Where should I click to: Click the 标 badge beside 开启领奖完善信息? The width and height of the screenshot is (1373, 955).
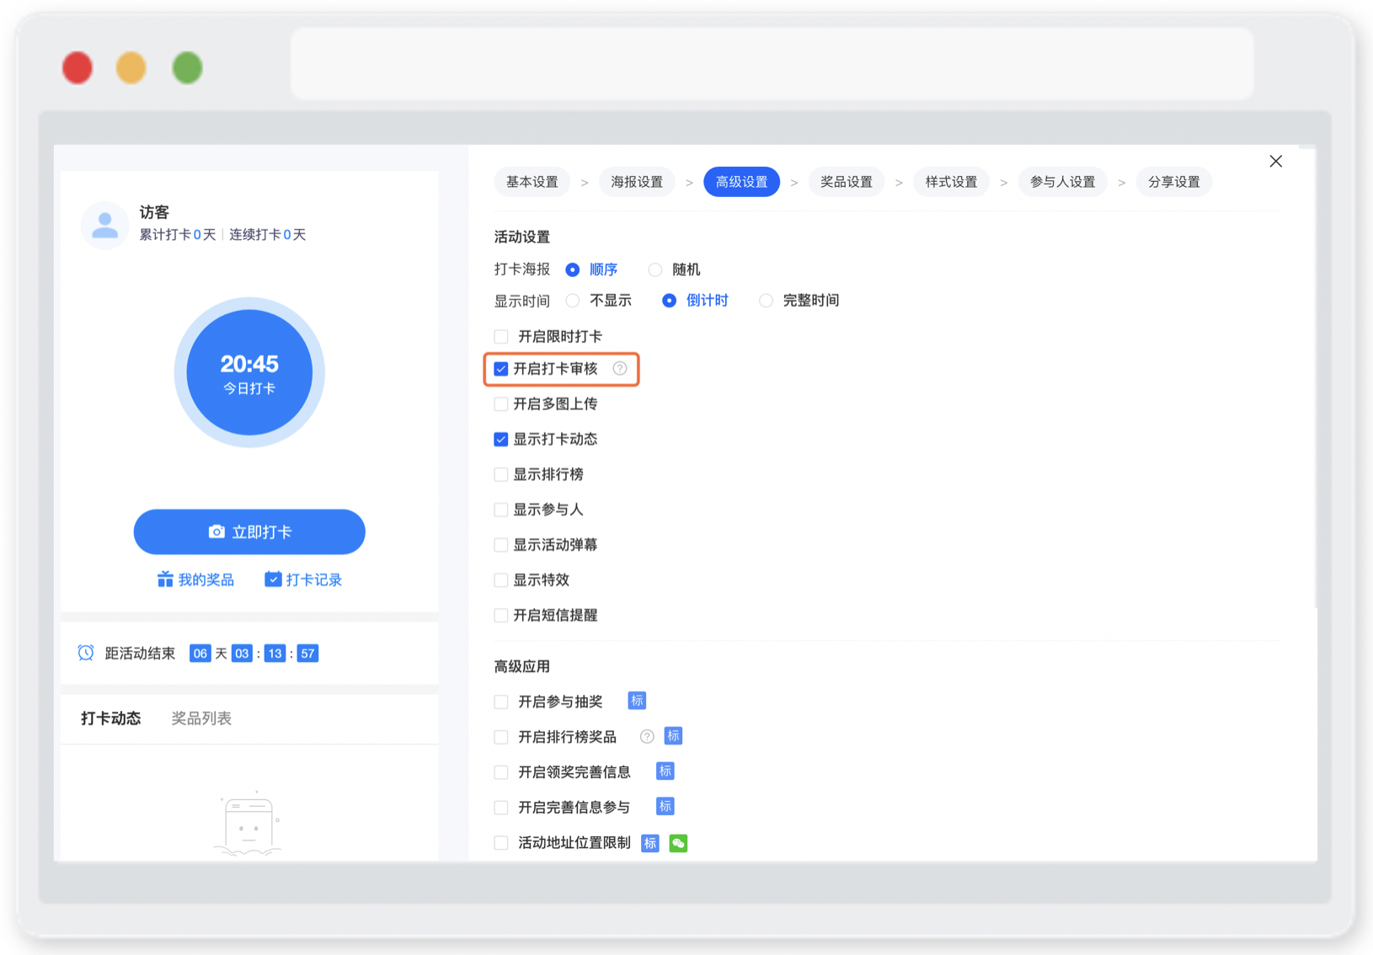click(665, 771)
